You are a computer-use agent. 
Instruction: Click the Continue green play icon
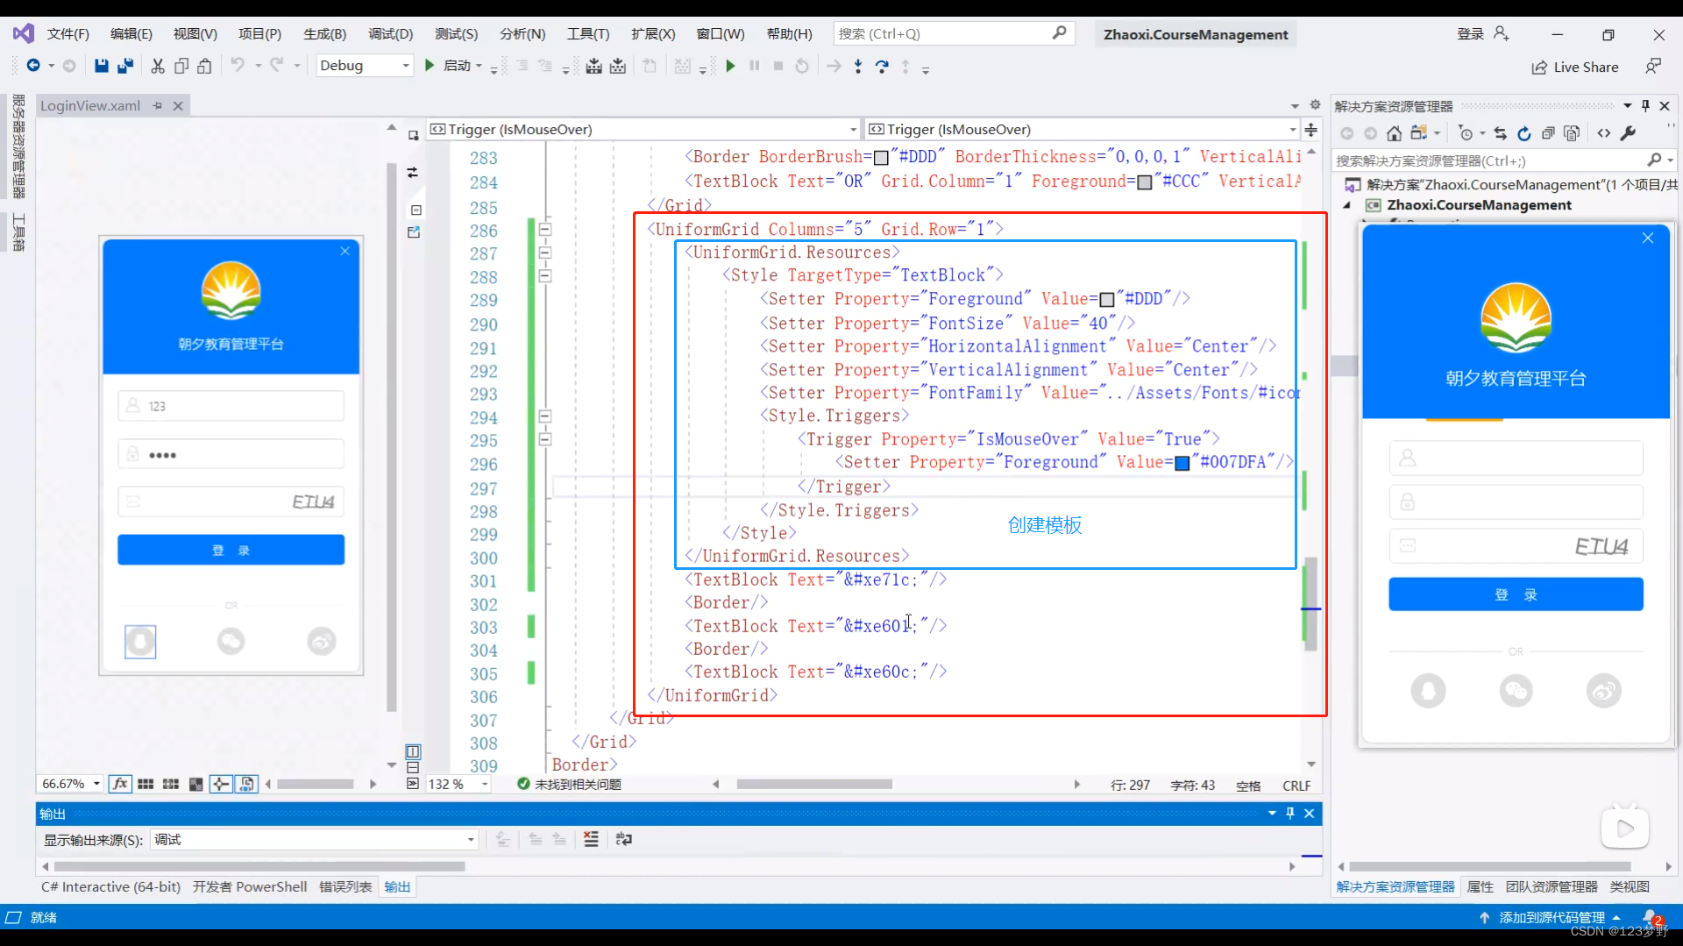pos(730,66)
